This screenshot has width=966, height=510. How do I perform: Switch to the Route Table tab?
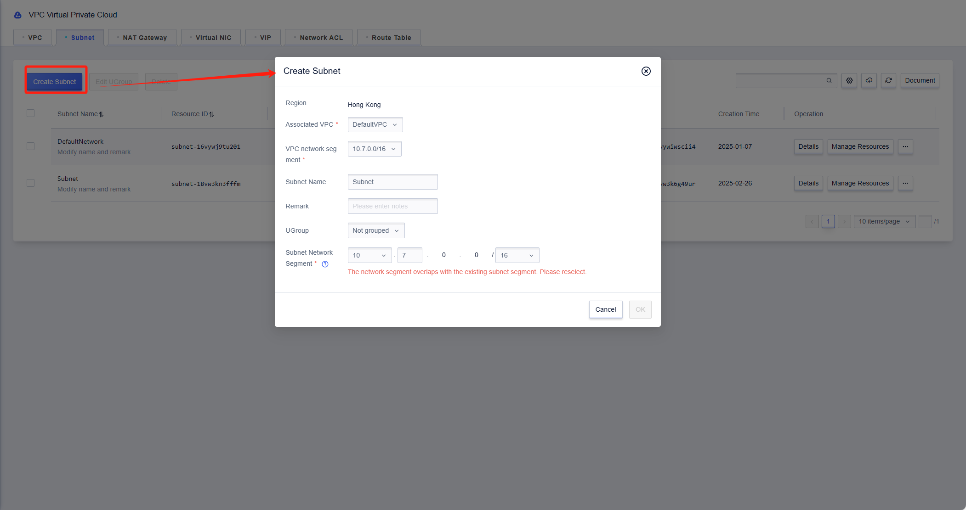point(389,38)
